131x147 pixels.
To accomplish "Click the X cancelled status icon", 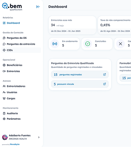I will pyautogui.click(x=120, y=44).
